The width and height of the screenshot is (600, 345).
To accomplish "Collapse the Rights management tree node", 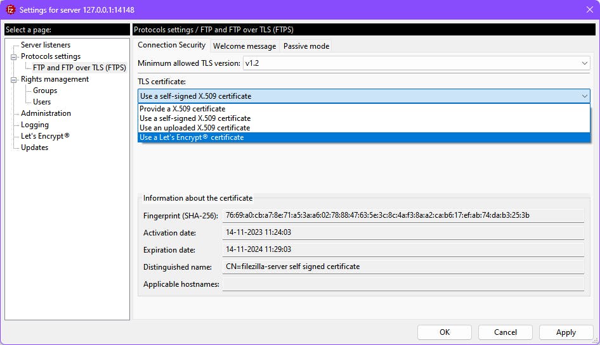I will point(14,80).
